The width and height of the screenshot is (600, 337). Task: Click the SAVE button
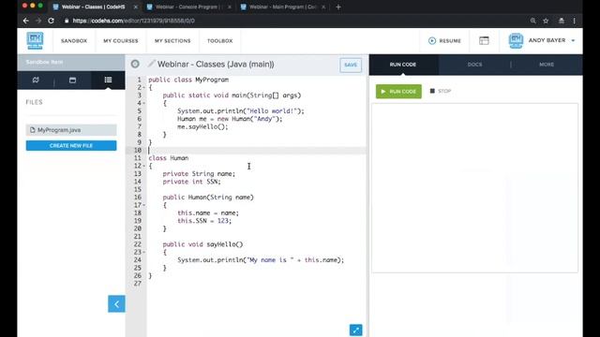tap(351, 65)
